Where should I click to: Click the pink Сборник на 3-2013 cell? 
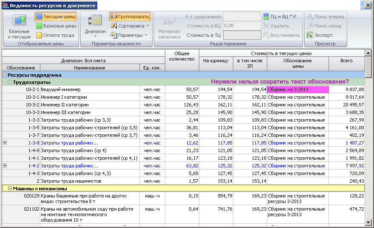[297, 90]
